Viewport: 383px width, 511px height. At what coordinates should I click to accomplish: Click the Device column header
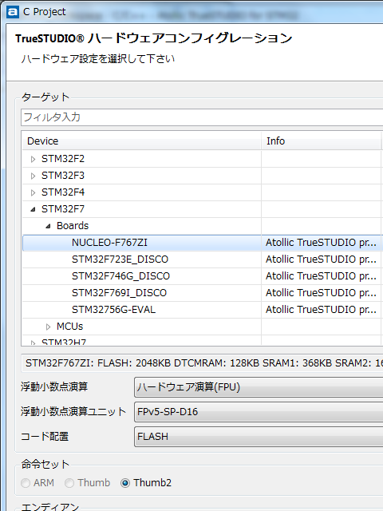point(142,141)
